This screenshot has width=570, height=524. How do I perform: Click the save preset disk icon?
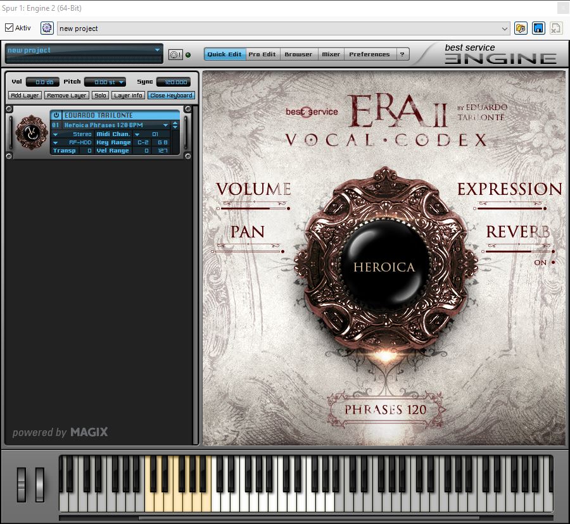pos(538,28)
